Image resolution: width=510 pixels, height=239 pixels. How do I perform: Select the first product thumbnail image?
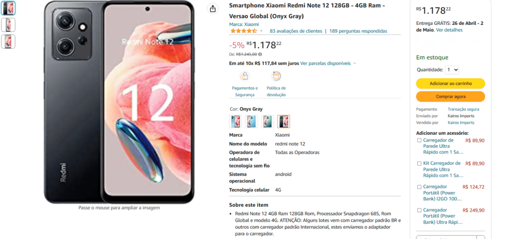[x=8, y=8]
